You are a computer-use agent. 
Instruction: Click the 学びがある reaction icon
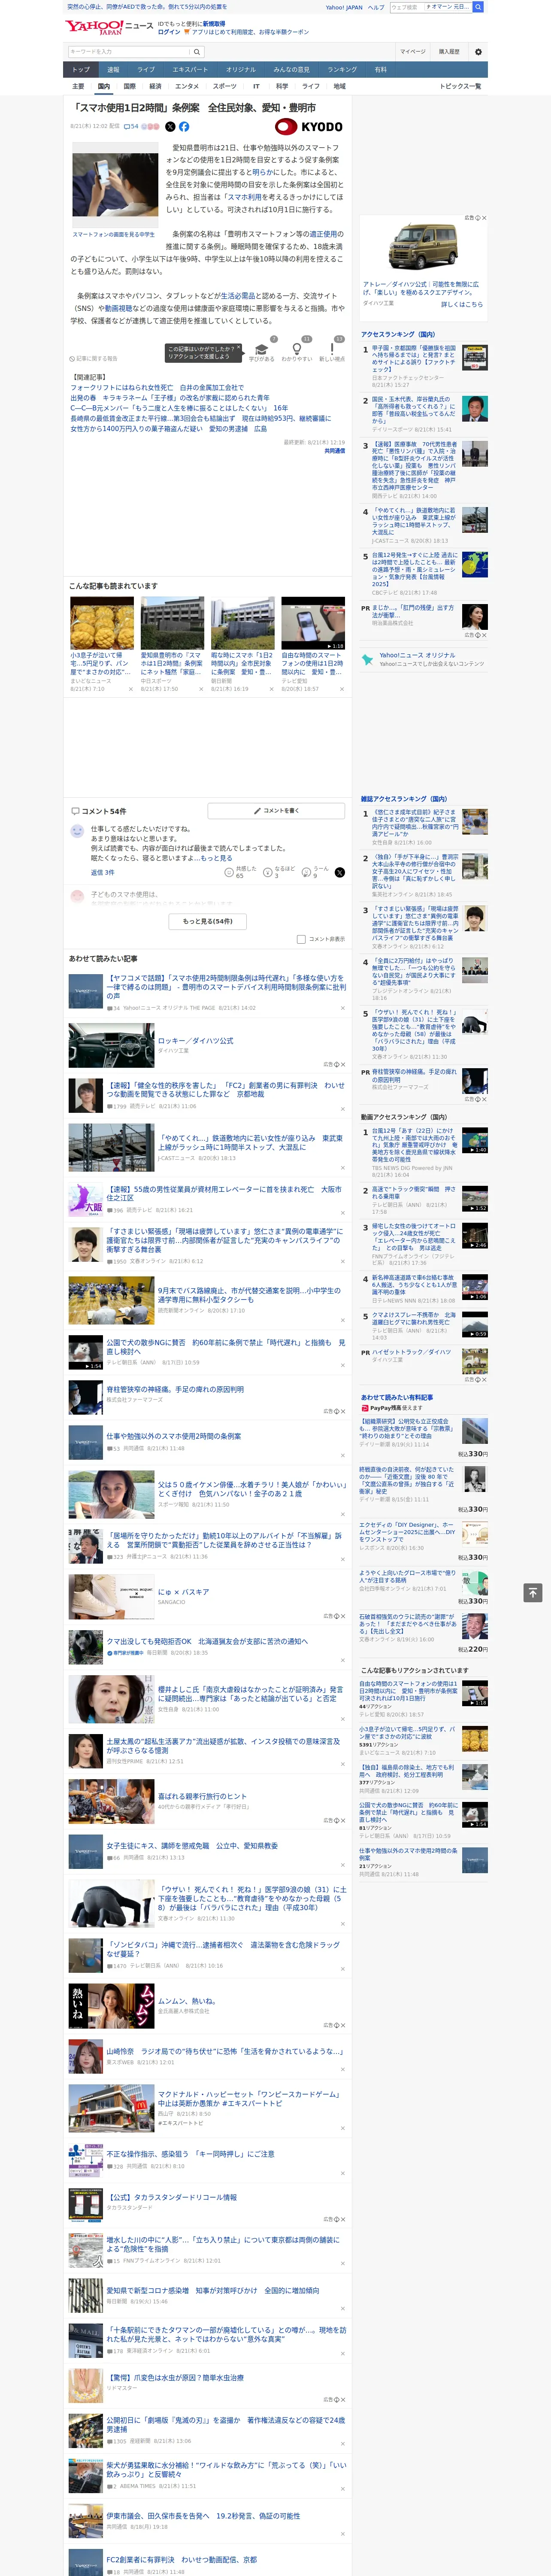tap(262, 349)
